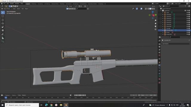Select the Transform tool
Image resolution: width=191 pixels, height=107 pixels.
(x=3, y=30)
